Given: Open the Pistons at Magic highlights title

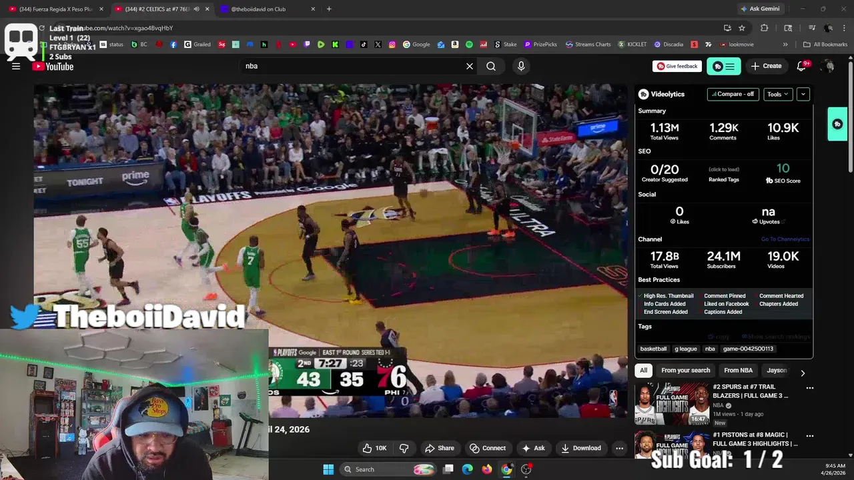Looking at the screenshot, I should tap(755, 439).
